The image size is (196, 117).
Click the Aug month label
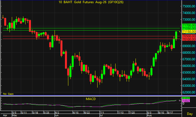point(149,115)
